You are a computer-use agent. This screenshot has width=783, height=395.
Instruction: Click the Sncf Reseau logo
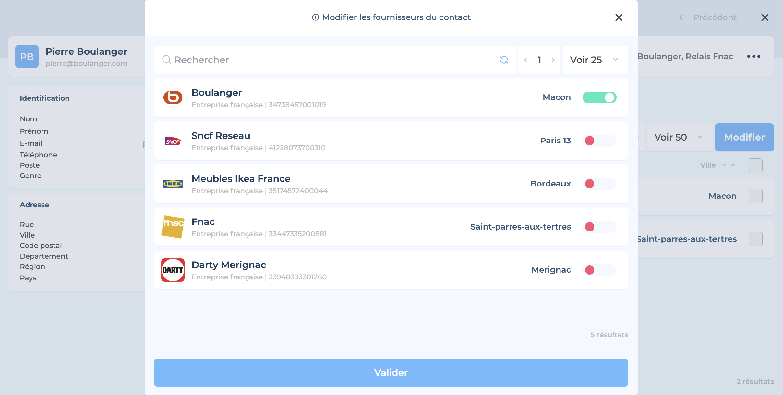pyautogui.click(x=173, y=141)
